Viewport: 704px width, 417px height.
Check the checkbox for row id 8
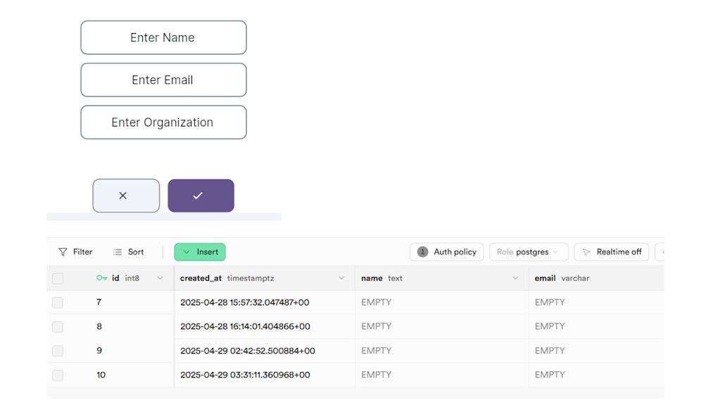[58, 326]
